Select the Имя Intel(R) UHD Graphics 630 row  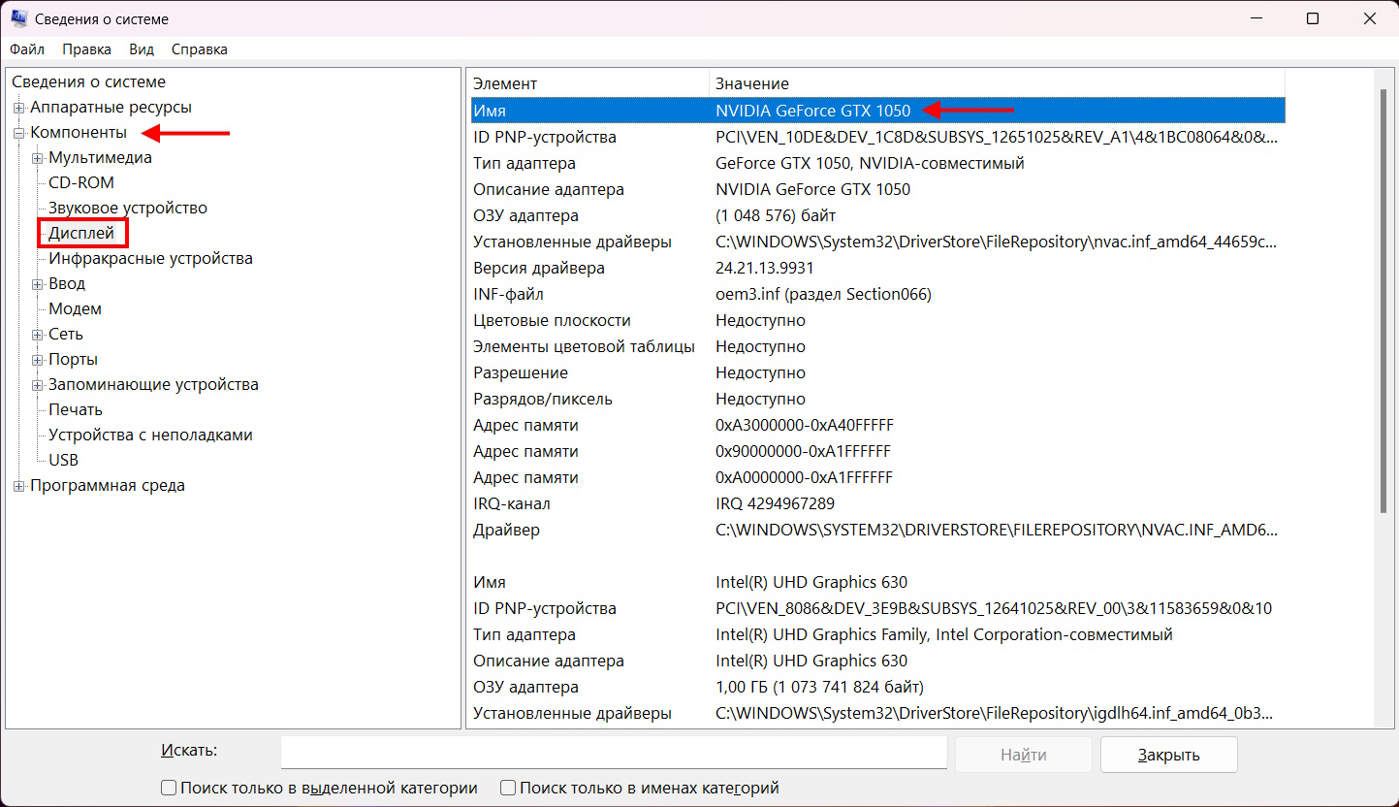click(876, 582)
